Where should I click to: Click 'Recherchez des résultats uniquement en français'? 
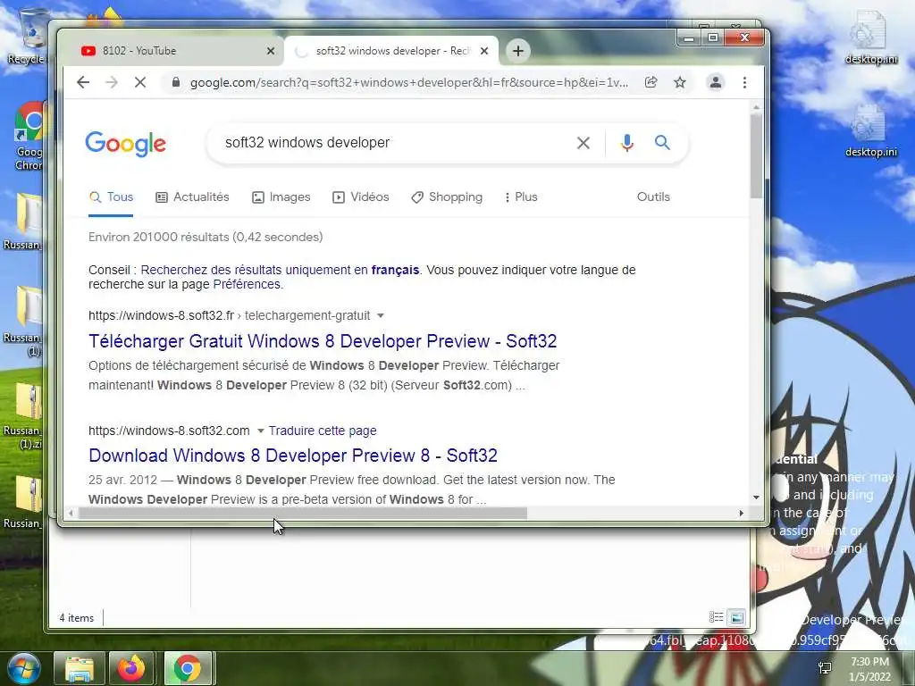(x=280, y=270)
